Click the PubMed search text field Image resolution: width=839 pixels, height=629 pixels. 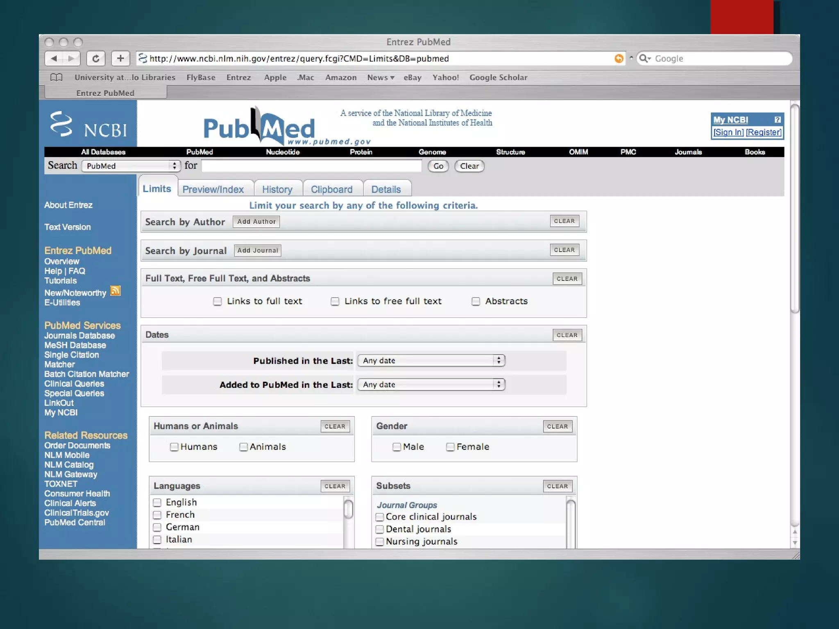coord(311,166)
